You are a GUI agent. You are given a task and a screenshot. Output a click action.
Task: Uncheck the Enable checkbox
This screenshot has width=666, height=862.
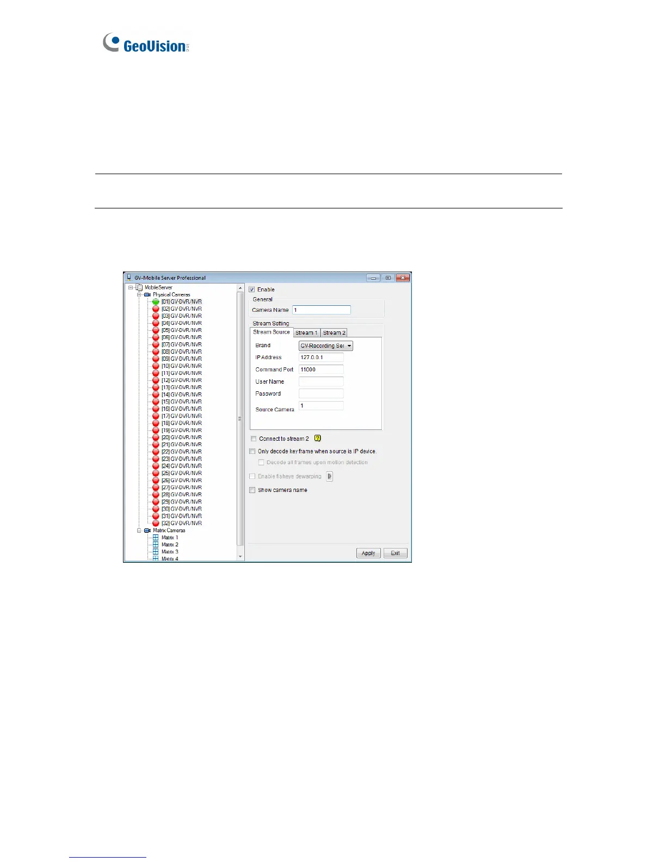pyautogui.click(x=252, y=290)
